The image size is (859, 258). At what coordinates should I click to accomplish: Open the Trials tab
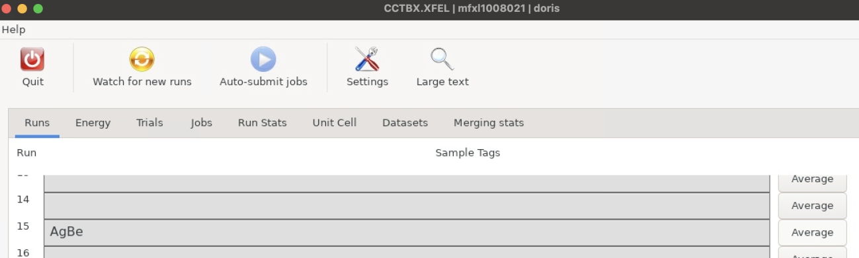tap(149, 123)
